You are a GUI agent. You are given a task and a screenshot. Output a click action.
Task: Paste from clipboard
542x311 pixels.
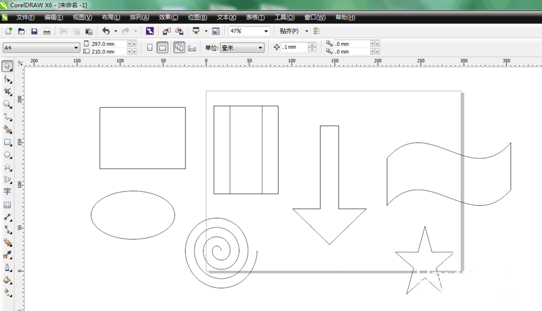(x=89, y=31)
